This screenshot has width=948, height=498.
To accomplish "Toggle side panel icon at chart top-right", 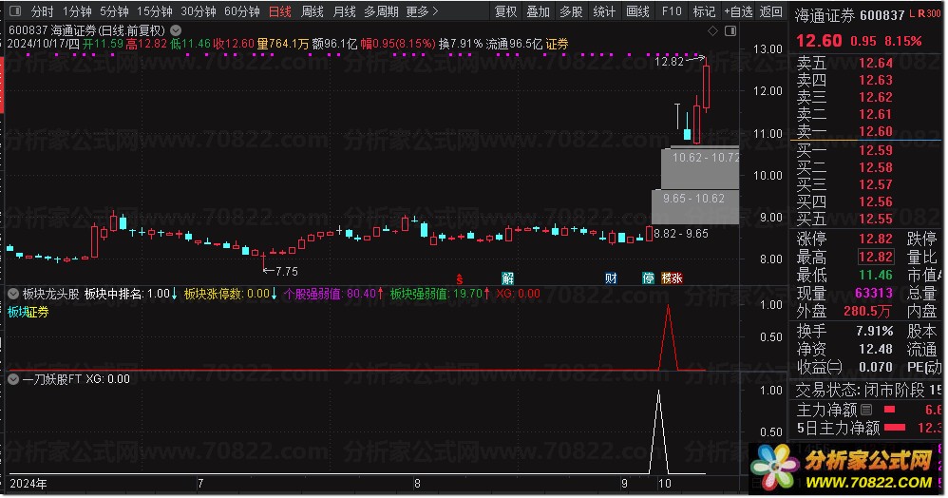I will (730, 30).
